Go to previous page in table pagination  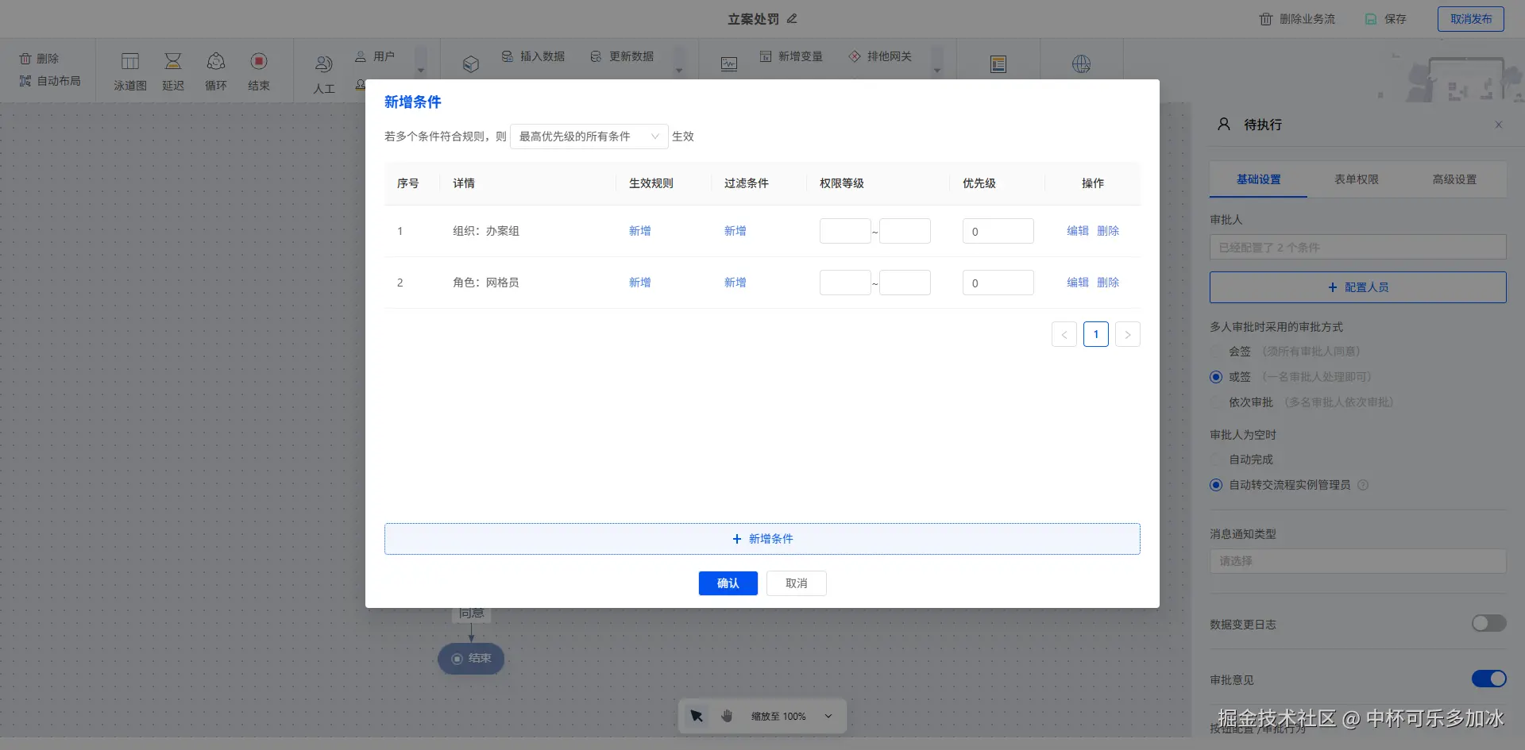[1064, 334]
